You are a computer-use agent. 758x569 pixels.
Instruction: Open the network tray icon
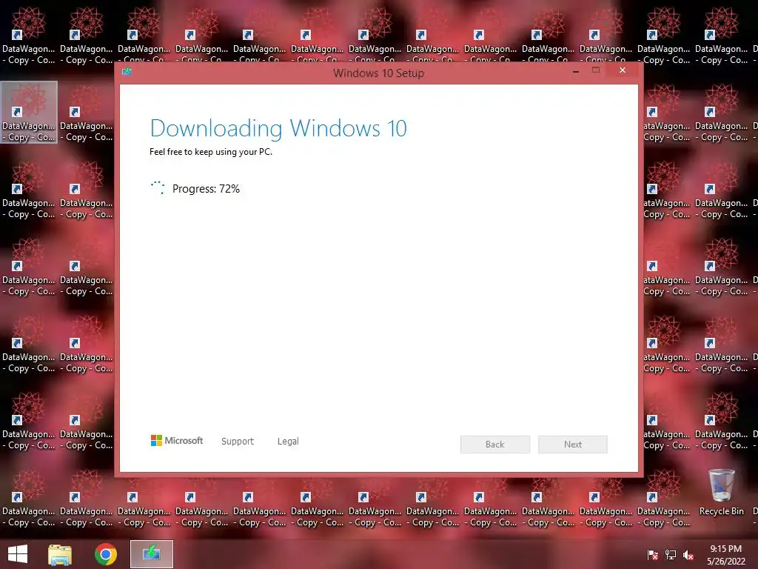click(x=671, y=555)
